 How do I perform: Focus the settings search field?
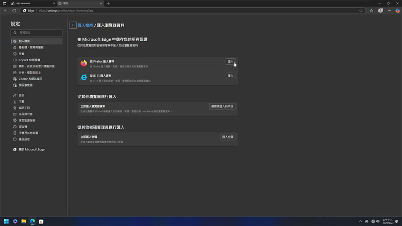click(x=37, y=33)
